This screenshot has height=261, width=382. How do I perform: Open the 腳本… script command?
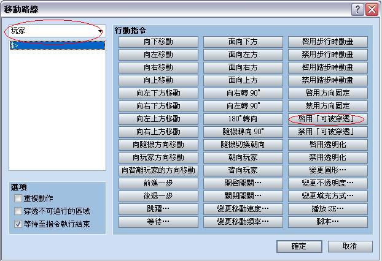point(328,222)
